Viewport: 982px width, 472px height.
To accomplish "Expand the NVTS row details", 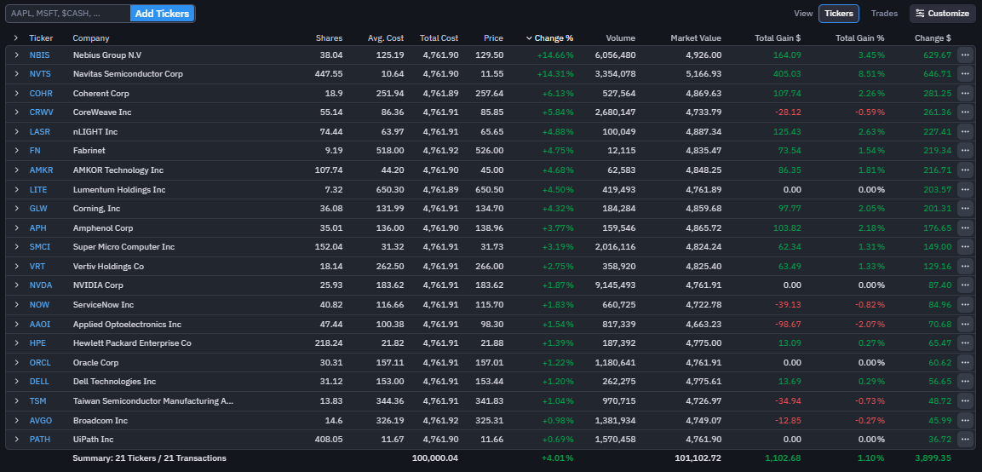I will [16, 74].
